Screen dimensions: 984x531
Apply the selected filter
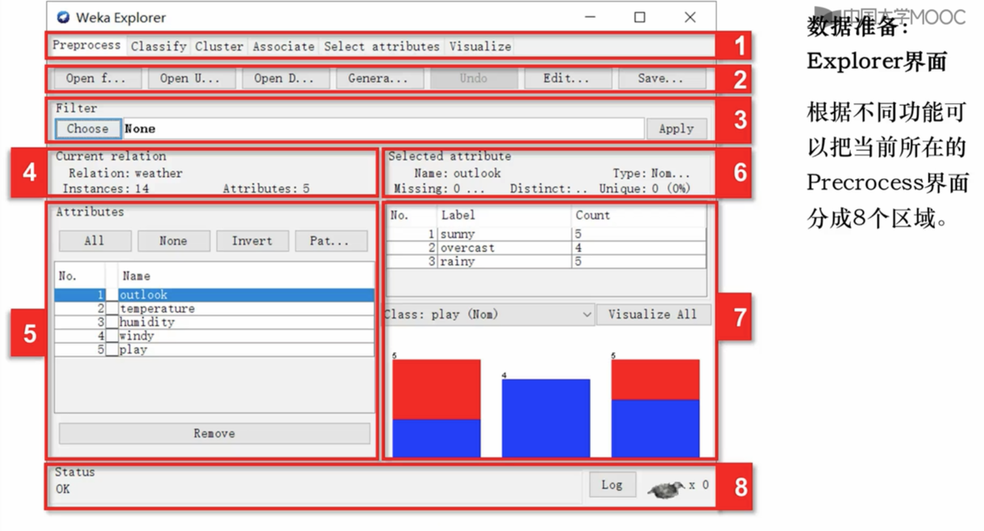676,129
